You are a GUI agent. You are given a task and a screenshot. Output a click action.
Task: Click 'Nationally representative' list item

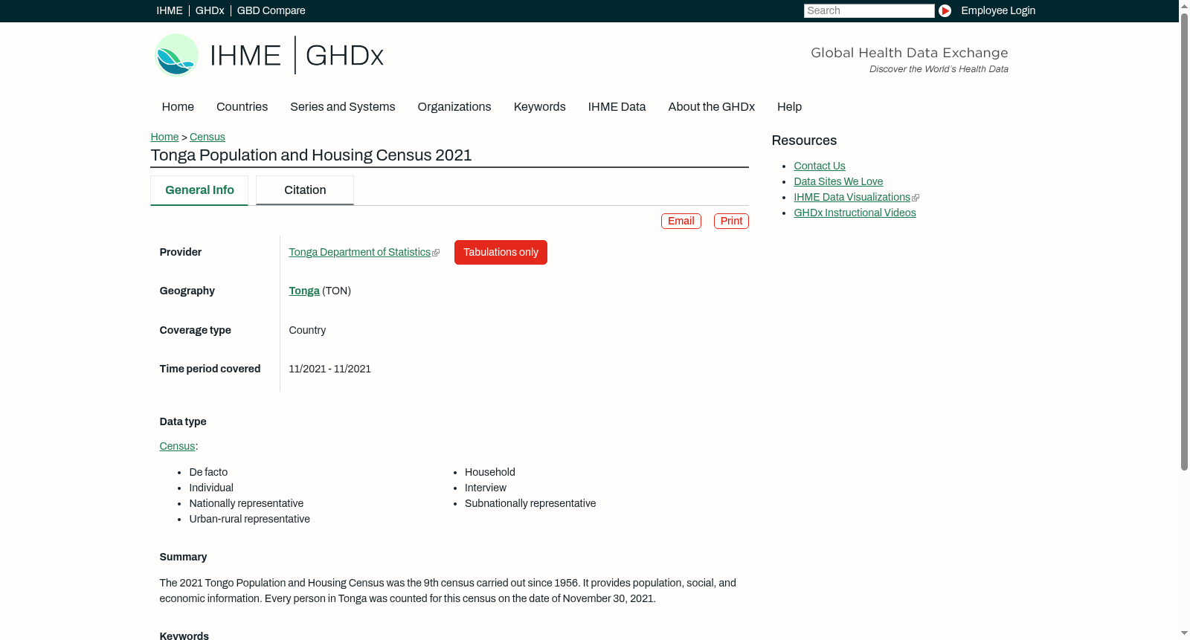[x=246, y=503]
